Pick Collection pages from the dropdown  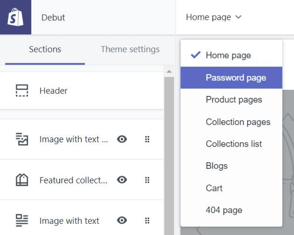(x=238, y=122)
